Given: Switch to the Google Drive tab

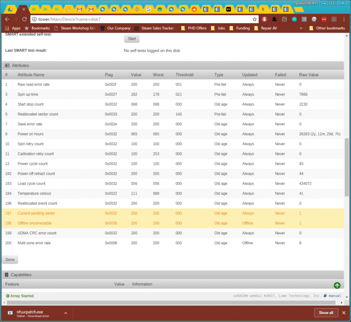Looking at the screenshot, I should click(10, 9).
